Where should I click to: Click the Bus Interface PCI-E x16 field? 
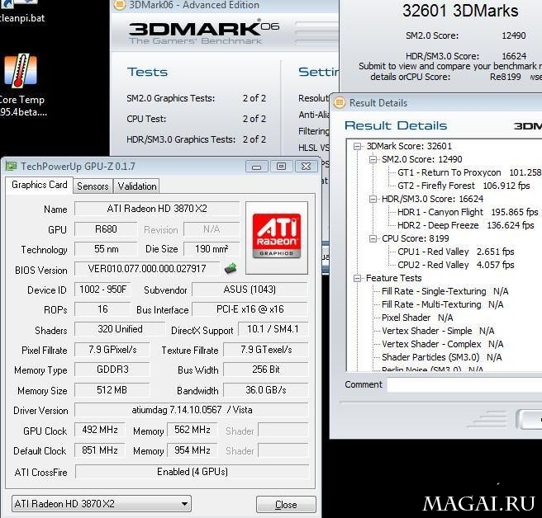(x=250, y=309)
